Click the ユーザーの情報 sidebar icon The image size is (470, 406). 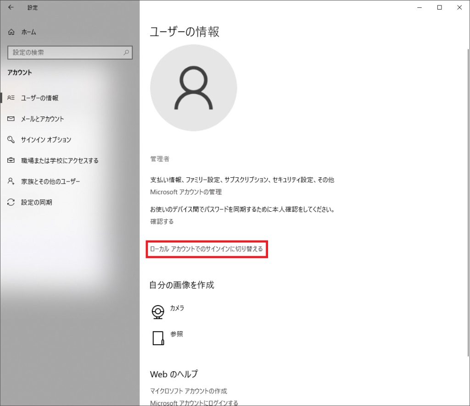11,98
